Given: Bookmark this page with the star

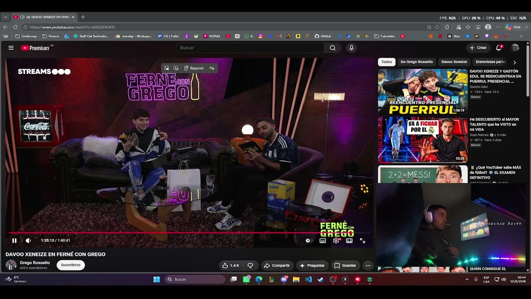Looking at the screenshot, I should pyautogui.click(x=437, y=27).
